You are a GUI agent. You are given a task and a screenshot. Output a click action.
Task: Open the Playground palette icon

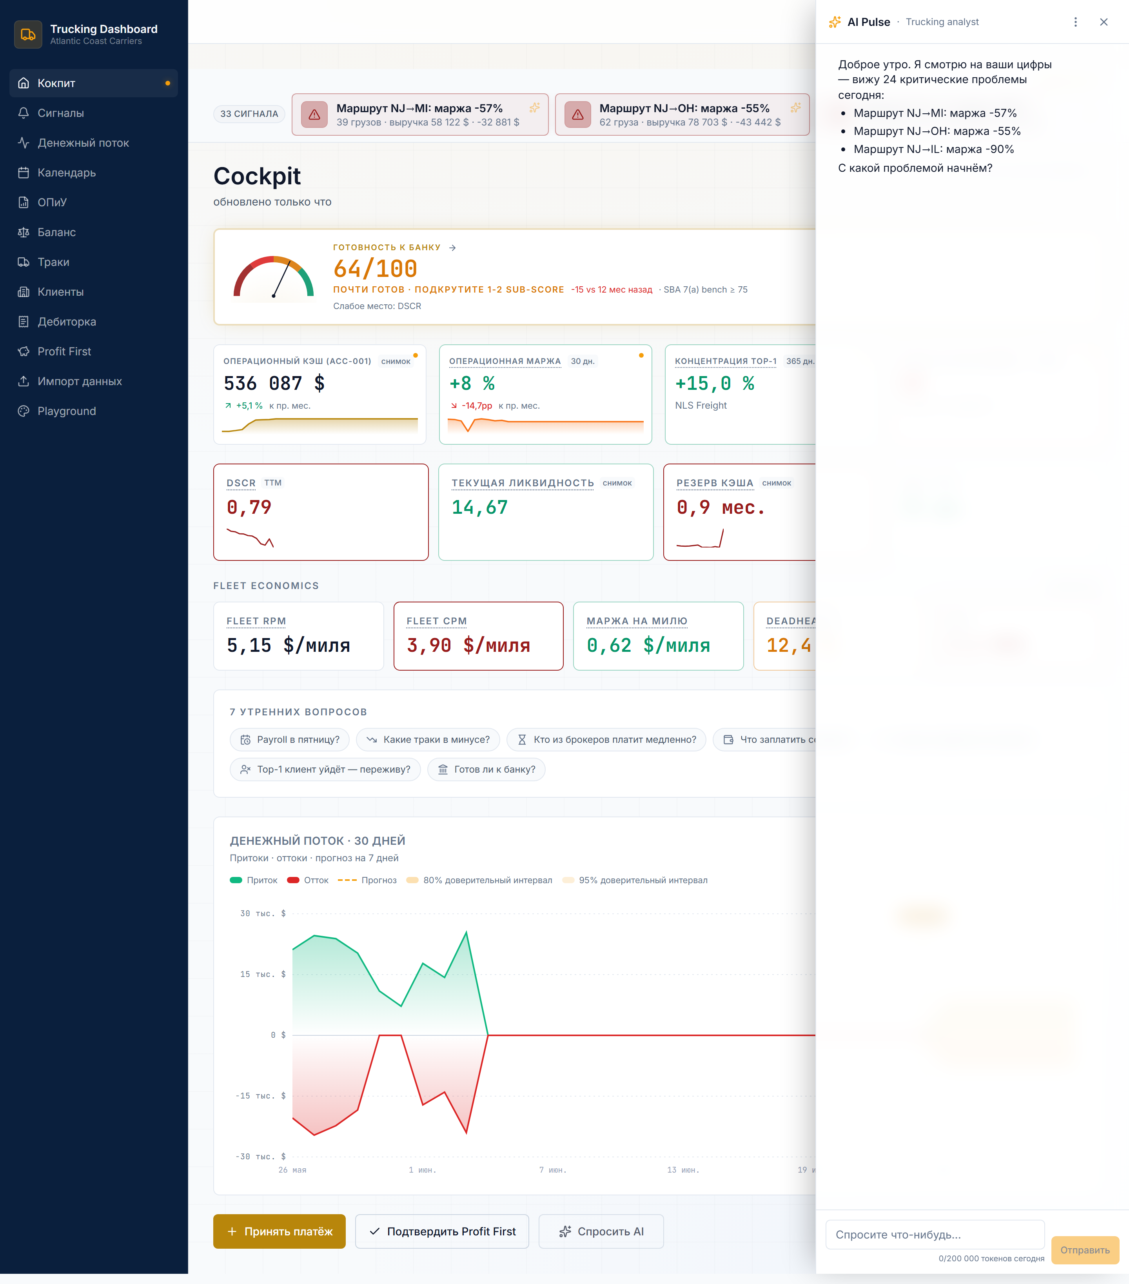(x=23, y=411)
